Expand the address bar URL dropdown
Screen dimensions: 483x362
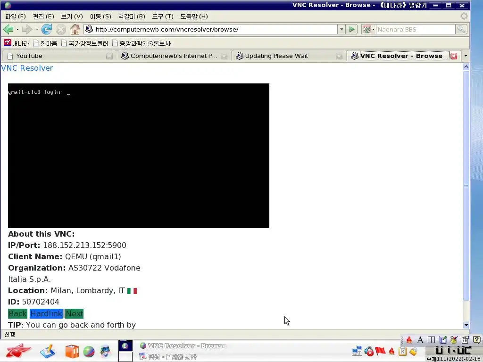[341, 30]
